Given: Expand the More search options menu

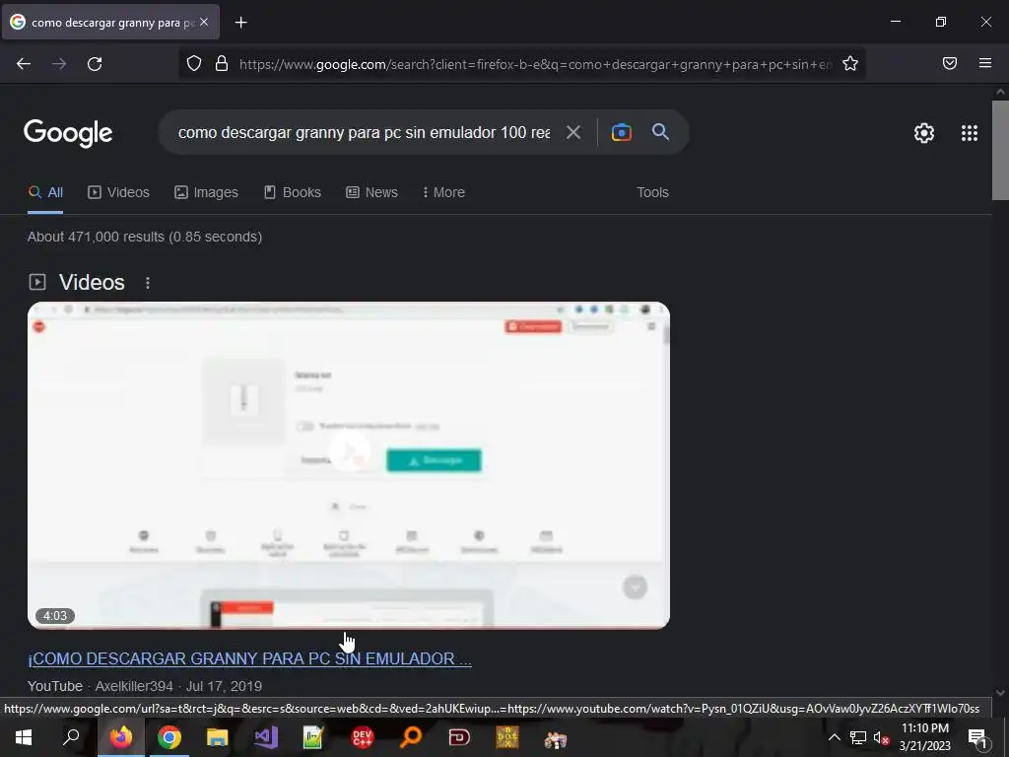Looking at the screenshot, I should point(443,192).
